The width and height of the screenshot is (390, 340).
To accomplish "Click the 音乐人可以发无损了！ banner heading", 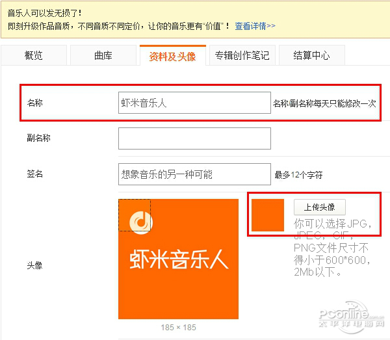I will (x=44, y=13).
